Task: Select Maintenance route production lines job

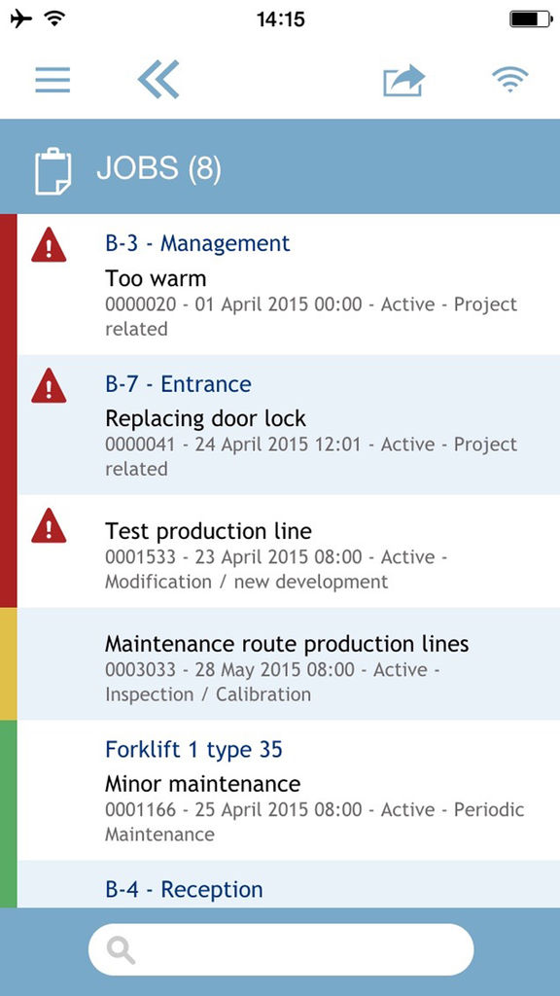Action: coord(289,663)
